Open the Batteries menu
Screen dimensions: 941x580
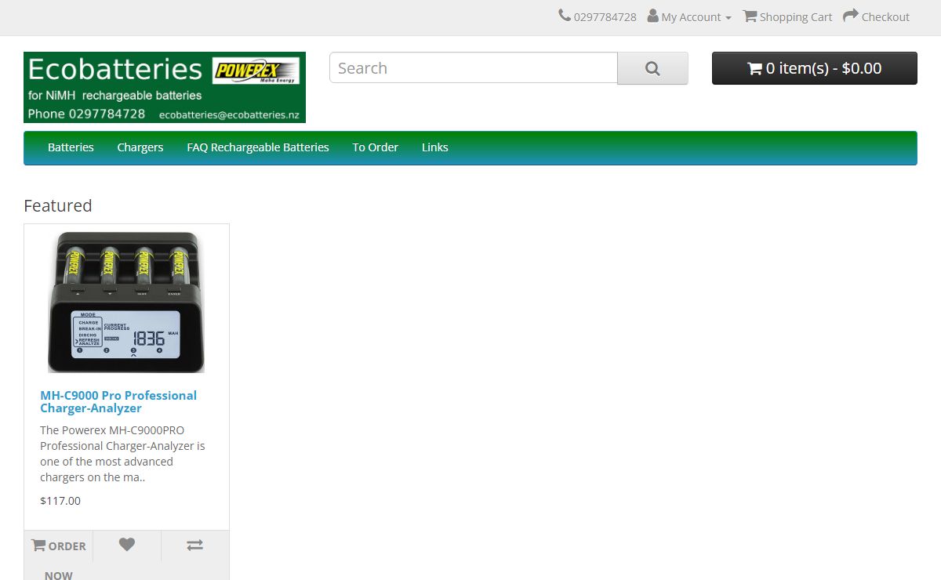pyautogui.click(x=71, y=147)
